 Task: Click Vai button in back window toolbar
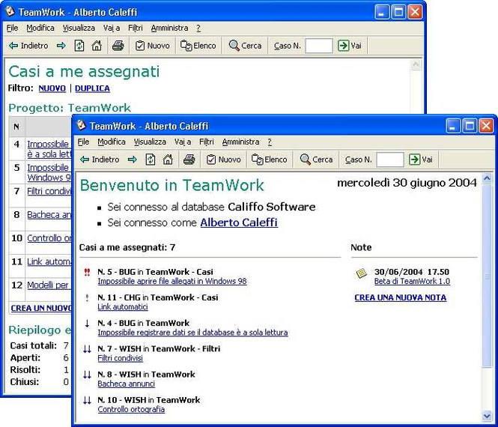[x=350, y=46]
